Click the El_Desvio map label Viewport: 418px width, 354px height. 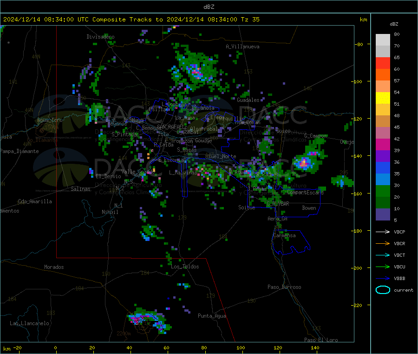coord(108,176)
